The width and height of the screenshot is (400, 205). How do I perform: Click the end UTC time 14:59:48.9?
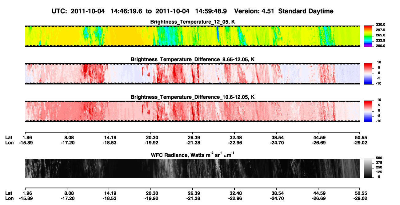pyautogui.click(x=211, y=11)
